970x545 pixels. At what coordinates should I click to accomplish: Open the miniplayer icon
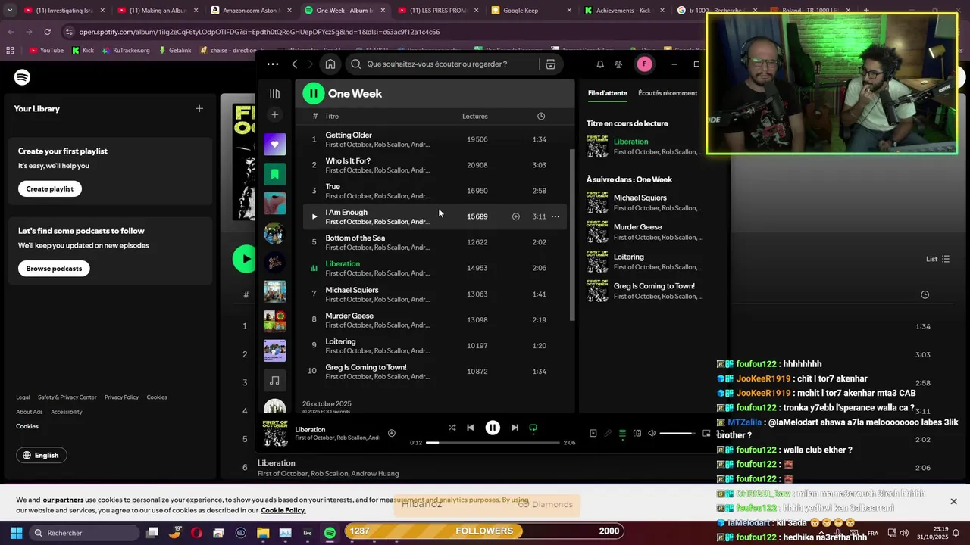706,434
